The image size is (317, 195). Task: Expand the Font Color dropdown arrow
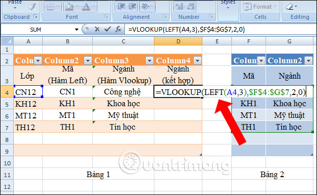(x=94, y=7)
